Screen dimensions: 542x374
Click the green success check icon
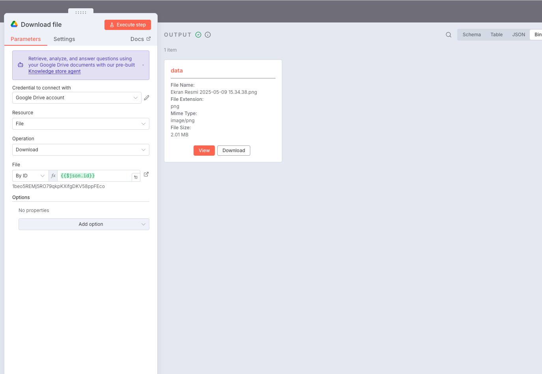coord(198,35)
